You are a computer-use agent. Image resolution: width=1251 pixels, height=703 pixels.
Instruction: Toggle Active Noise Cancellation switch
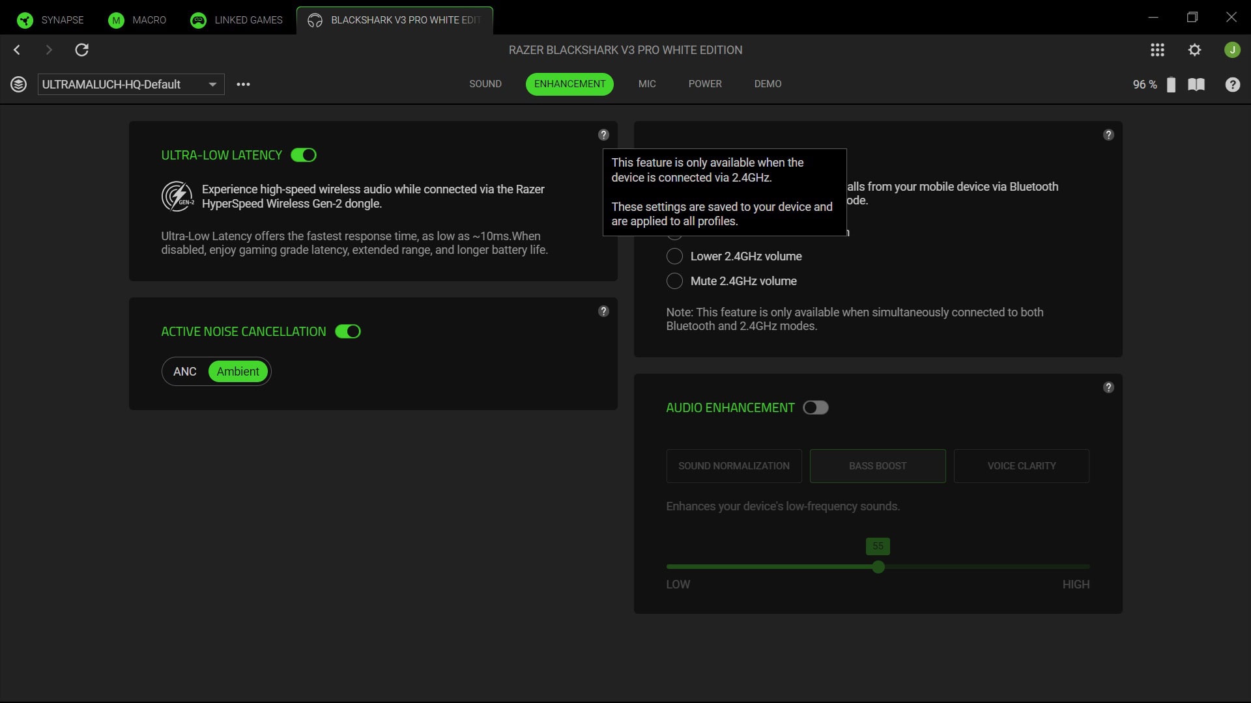point(348,331)
